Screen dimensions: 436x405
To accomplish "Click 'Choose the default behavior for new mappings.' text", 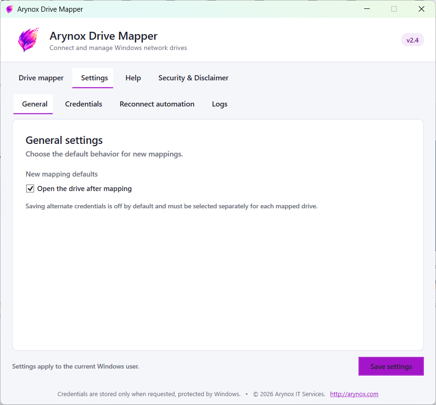I will pyautogui.click(x=104, y=154).
